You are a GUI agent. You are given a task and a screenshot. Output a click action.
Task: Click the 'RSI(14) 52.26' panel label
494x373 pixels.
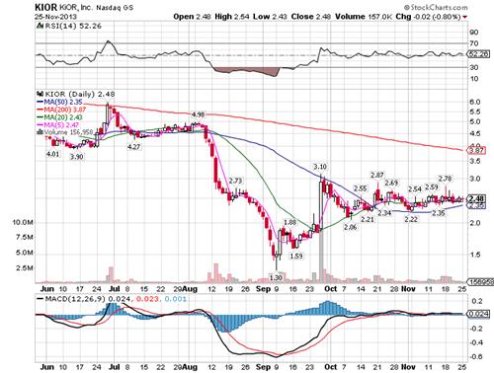tap(73, 26)
